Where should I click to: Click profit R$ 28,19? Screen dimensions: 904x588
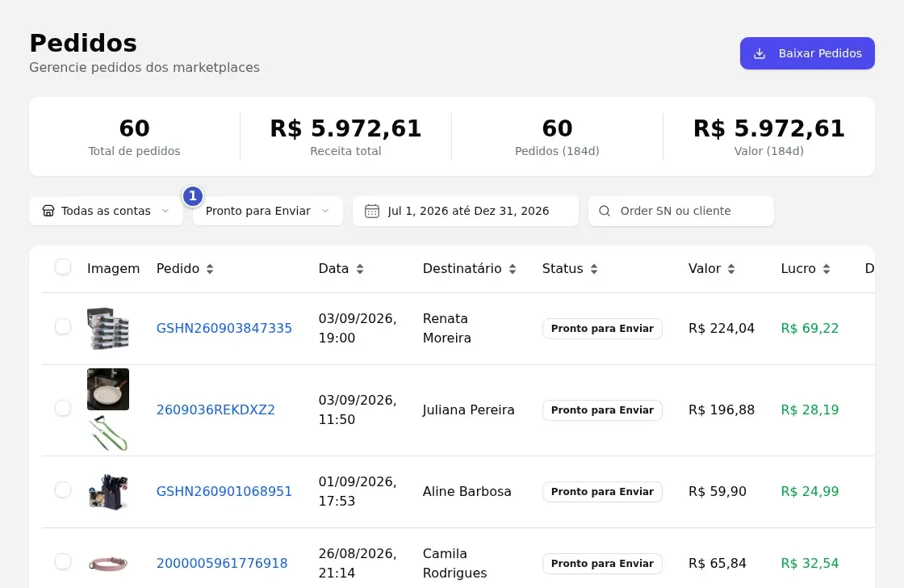pyautogui.click(x=810, y=409)
